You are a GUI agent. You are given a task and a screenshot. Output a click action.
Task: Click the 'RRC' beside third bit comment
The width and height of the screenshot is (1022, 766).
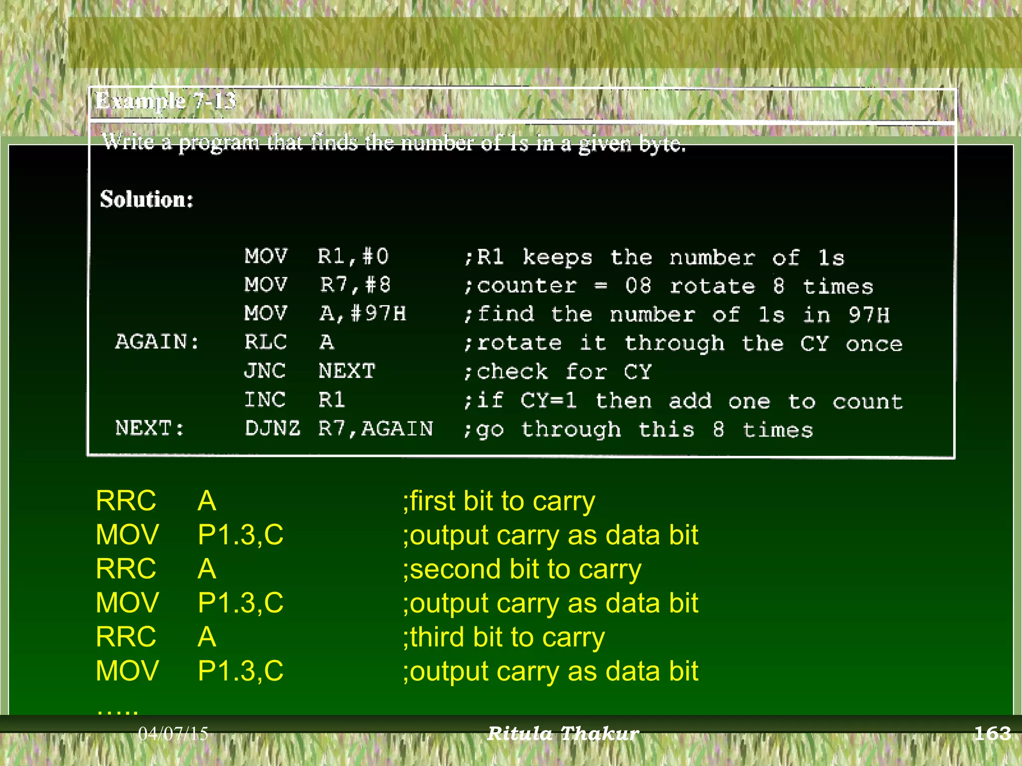[x=126, y=637]
